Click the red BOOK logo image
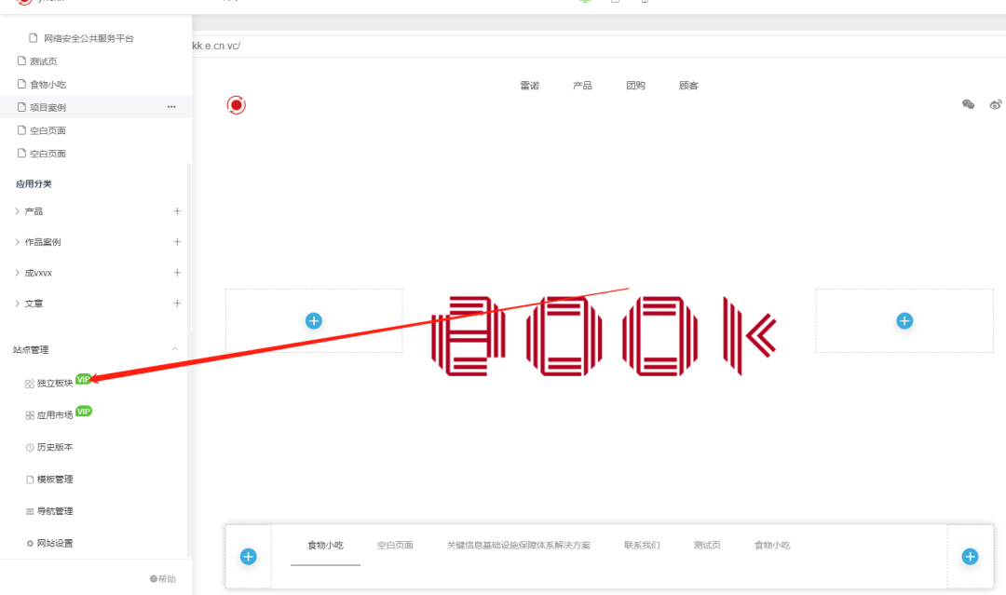Screen dimensions: 1006x595 [604, 336]
